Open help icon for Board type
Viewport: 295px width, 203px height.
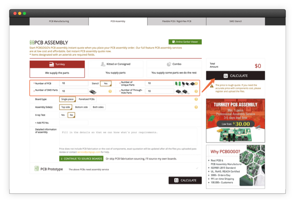click(196, 99)
